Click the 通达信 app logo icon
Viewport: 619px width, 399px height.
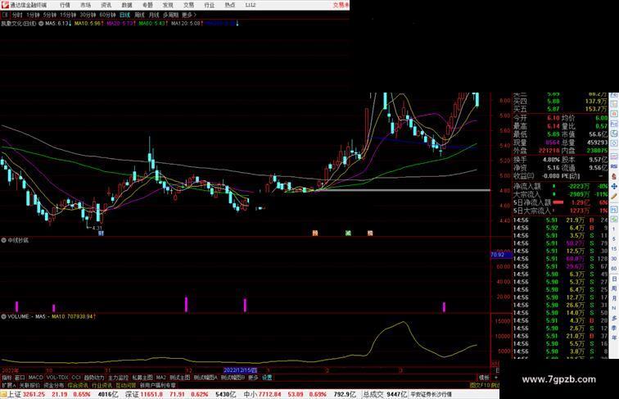point(5,5)
